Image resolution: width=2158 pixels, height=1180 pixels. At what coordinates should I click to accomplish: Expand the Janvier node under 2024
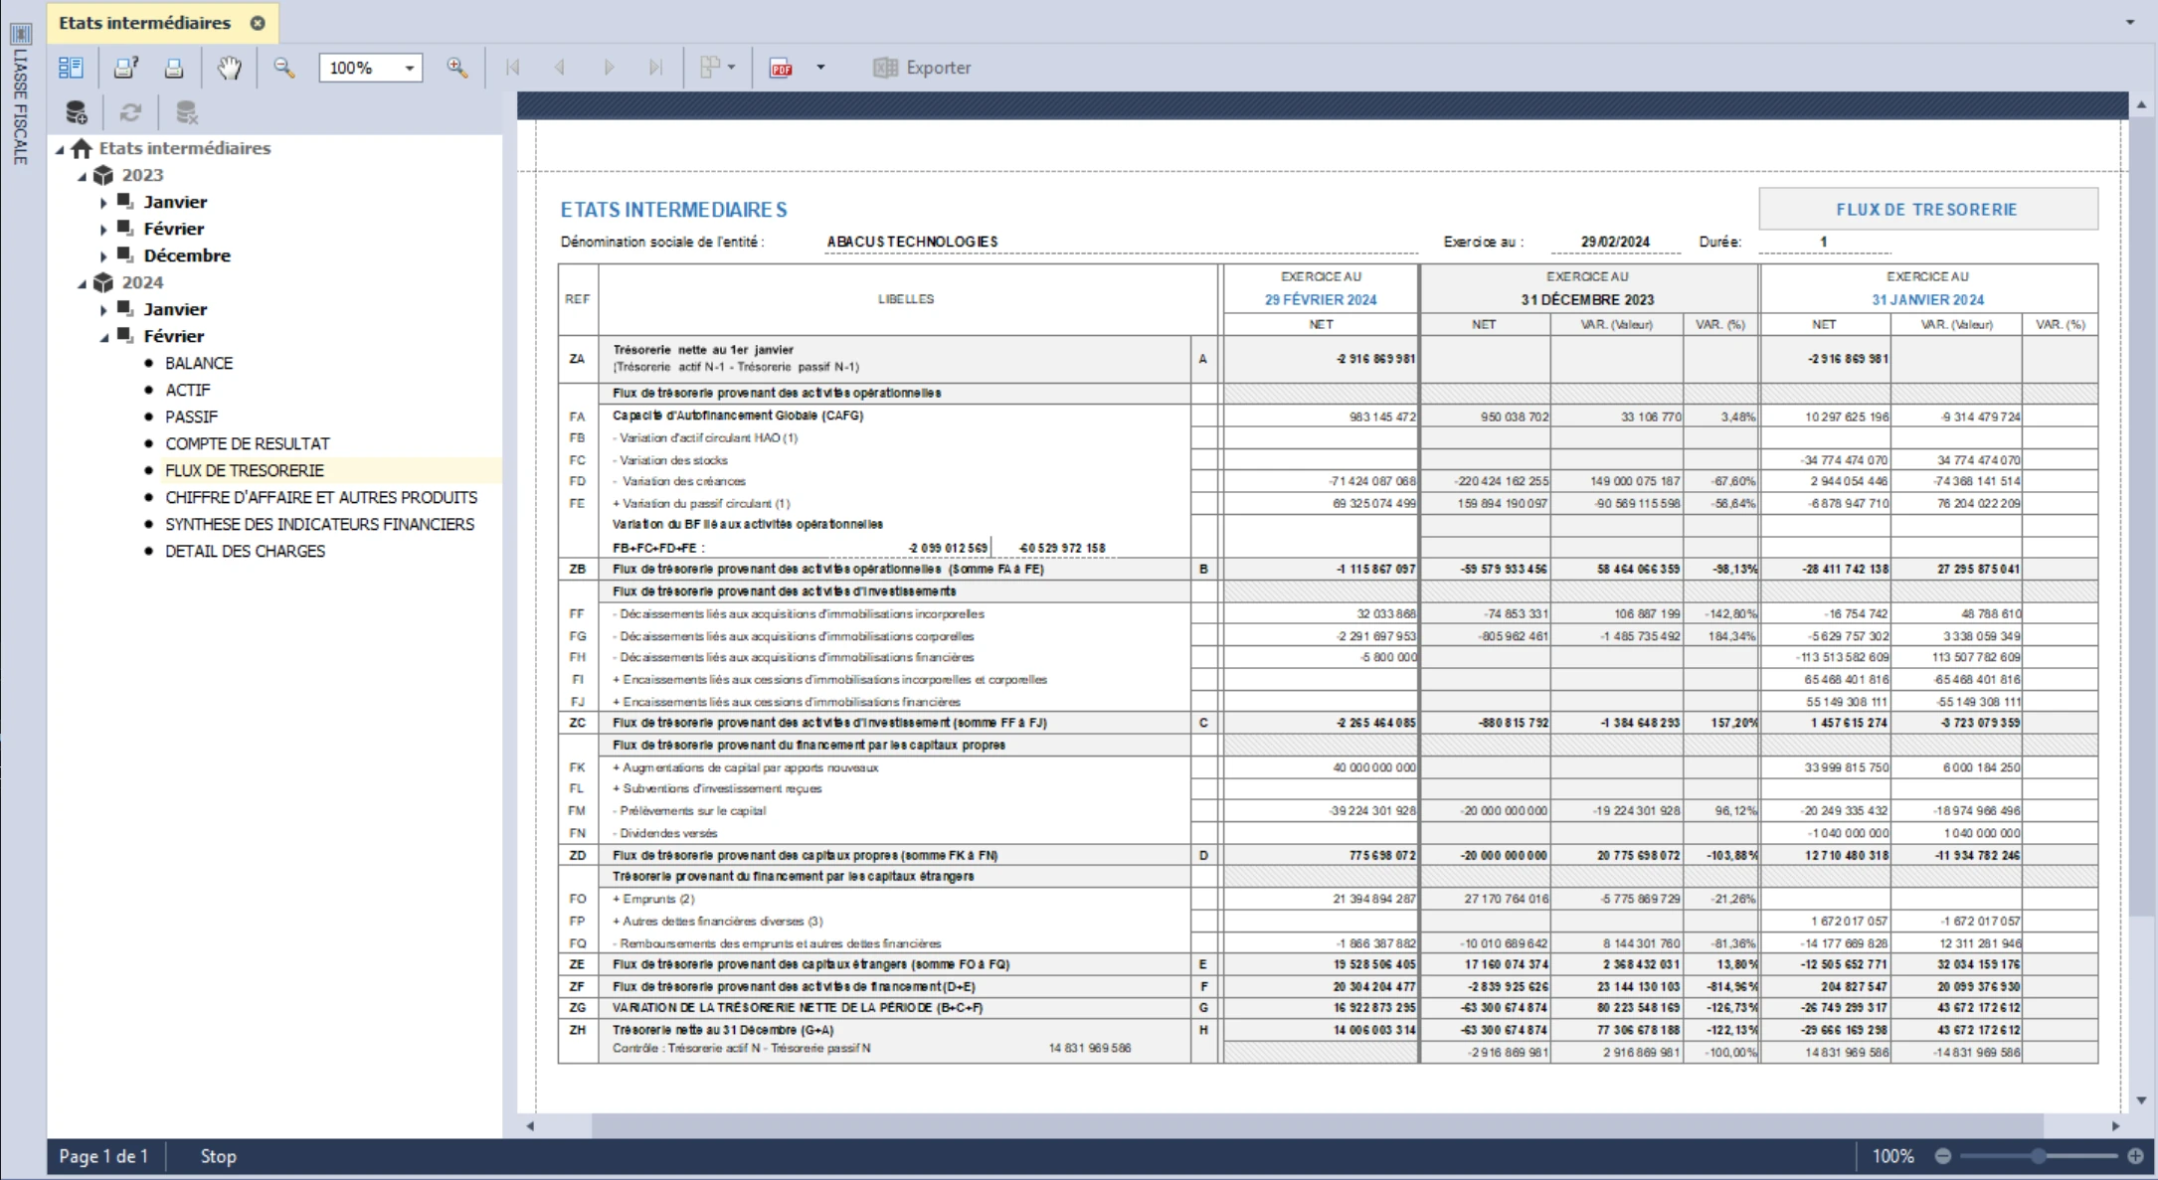tap(103, 310)
